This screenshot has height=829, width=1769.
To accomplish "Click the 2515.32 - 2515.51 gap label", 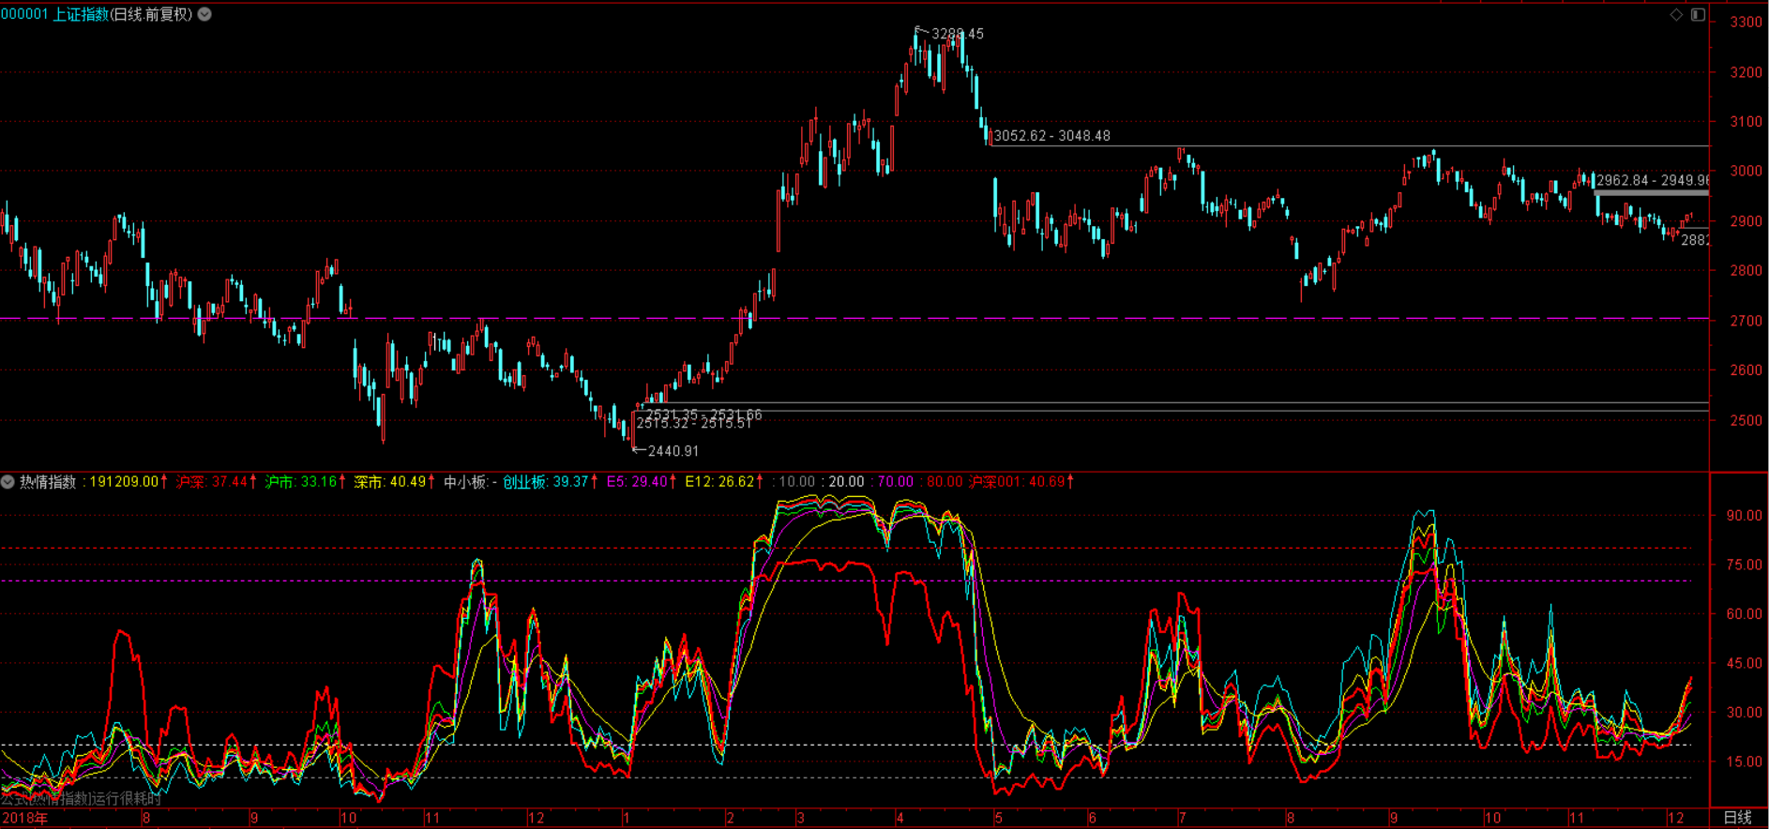I will 694,424.
